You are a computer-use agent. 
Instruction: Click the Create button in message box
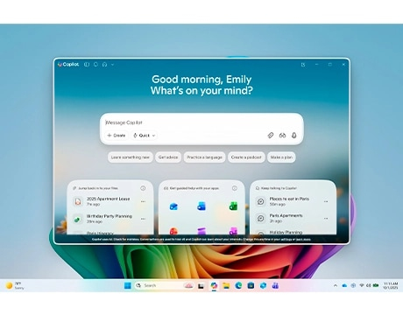pos(117,136)
